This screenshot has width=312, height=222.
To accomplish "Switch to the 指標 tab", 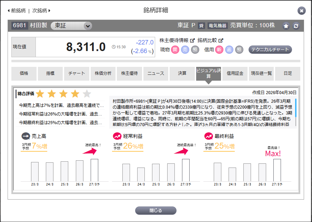I will pyautogui.click(x=50, y=74).
